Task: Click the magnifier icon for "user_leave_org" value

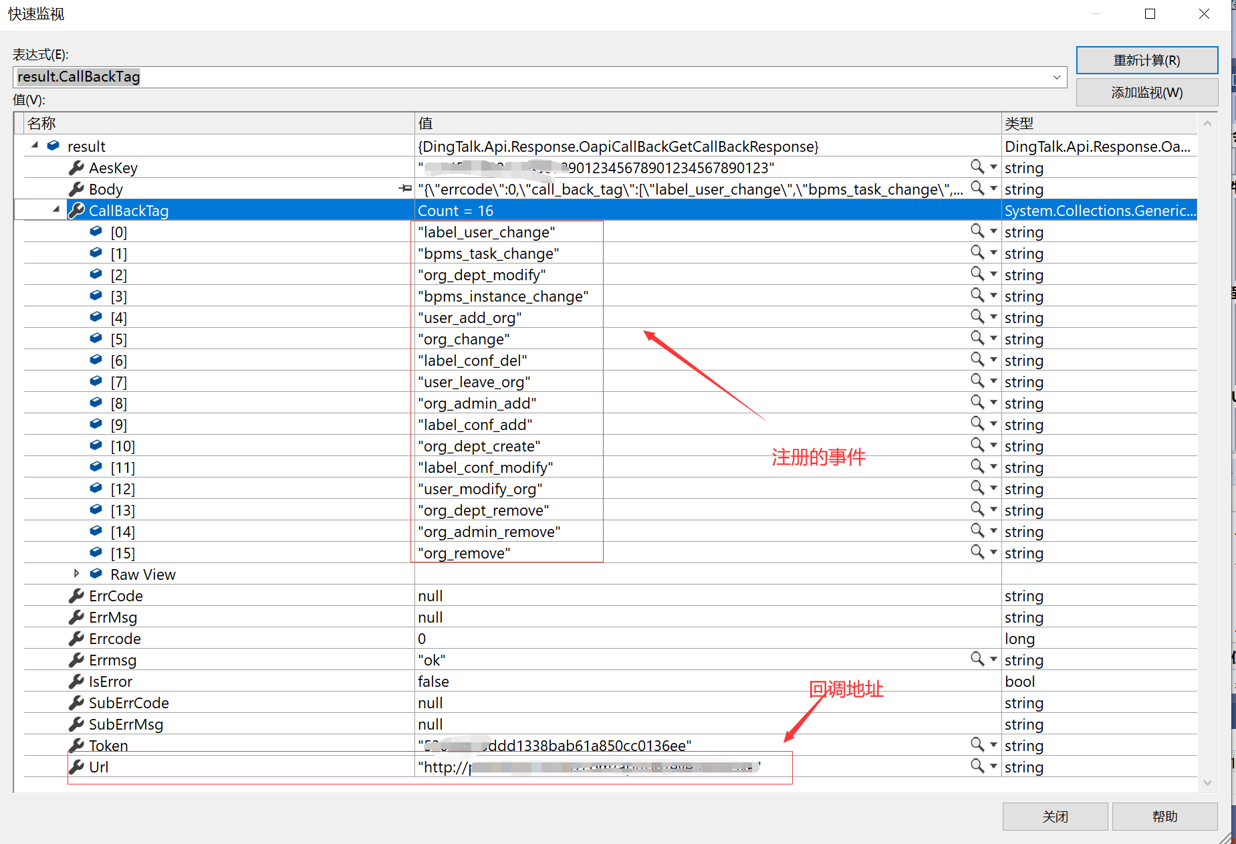Action: click(977, 381)
